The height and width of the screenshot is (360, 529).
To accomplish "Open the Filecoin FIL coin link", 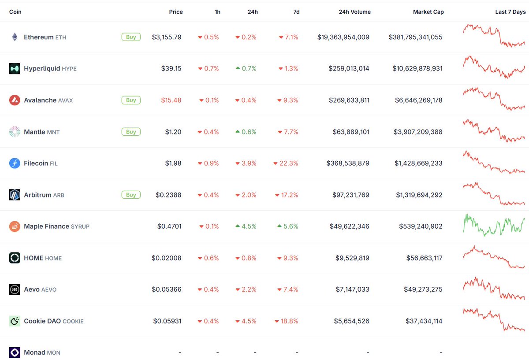I will pyautogui.click(x=41, y=163).
